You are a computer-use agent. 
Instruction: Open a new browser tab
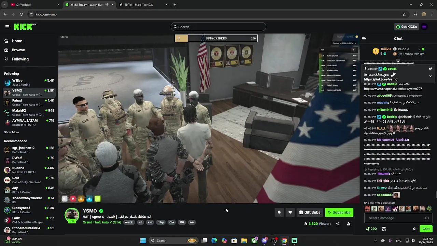(174, 5)
